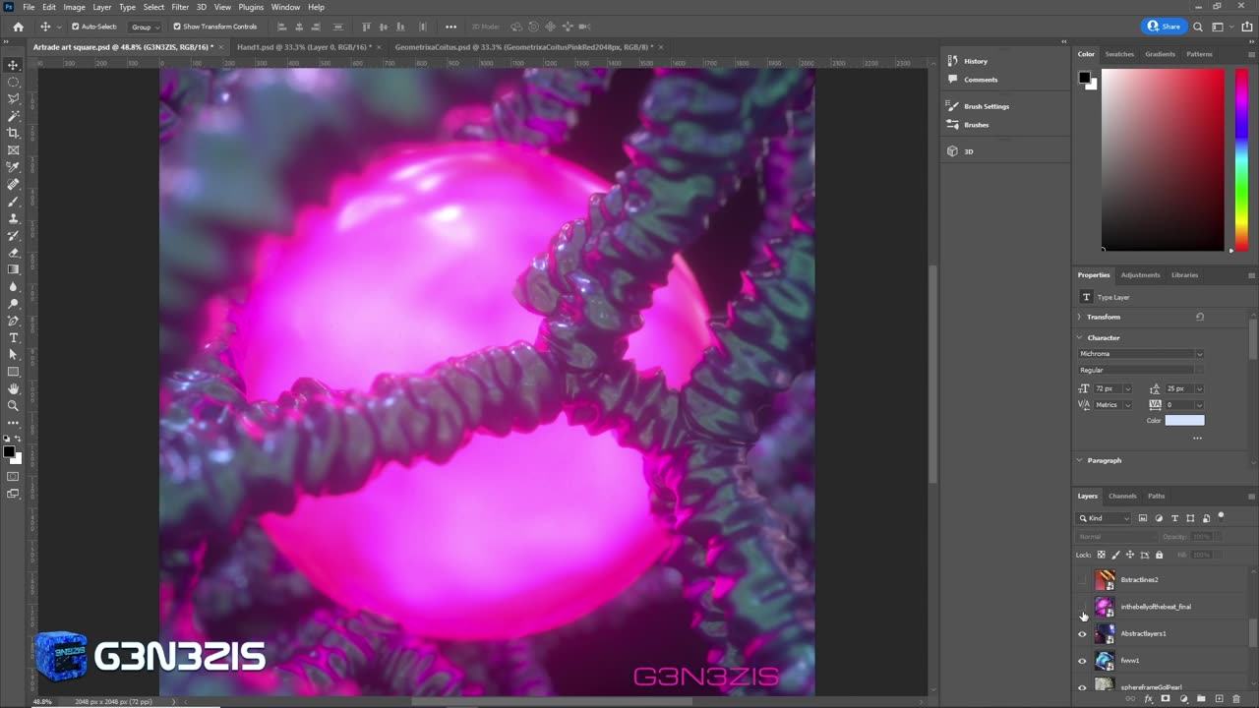
Task: Select the Crop tool
Action: tap(13, 133)
